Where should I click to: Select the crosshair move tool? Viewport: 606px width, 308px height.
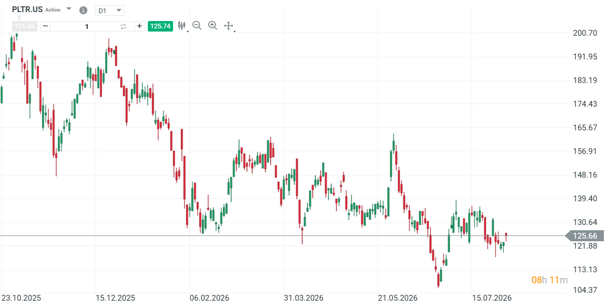click(228, 26)
